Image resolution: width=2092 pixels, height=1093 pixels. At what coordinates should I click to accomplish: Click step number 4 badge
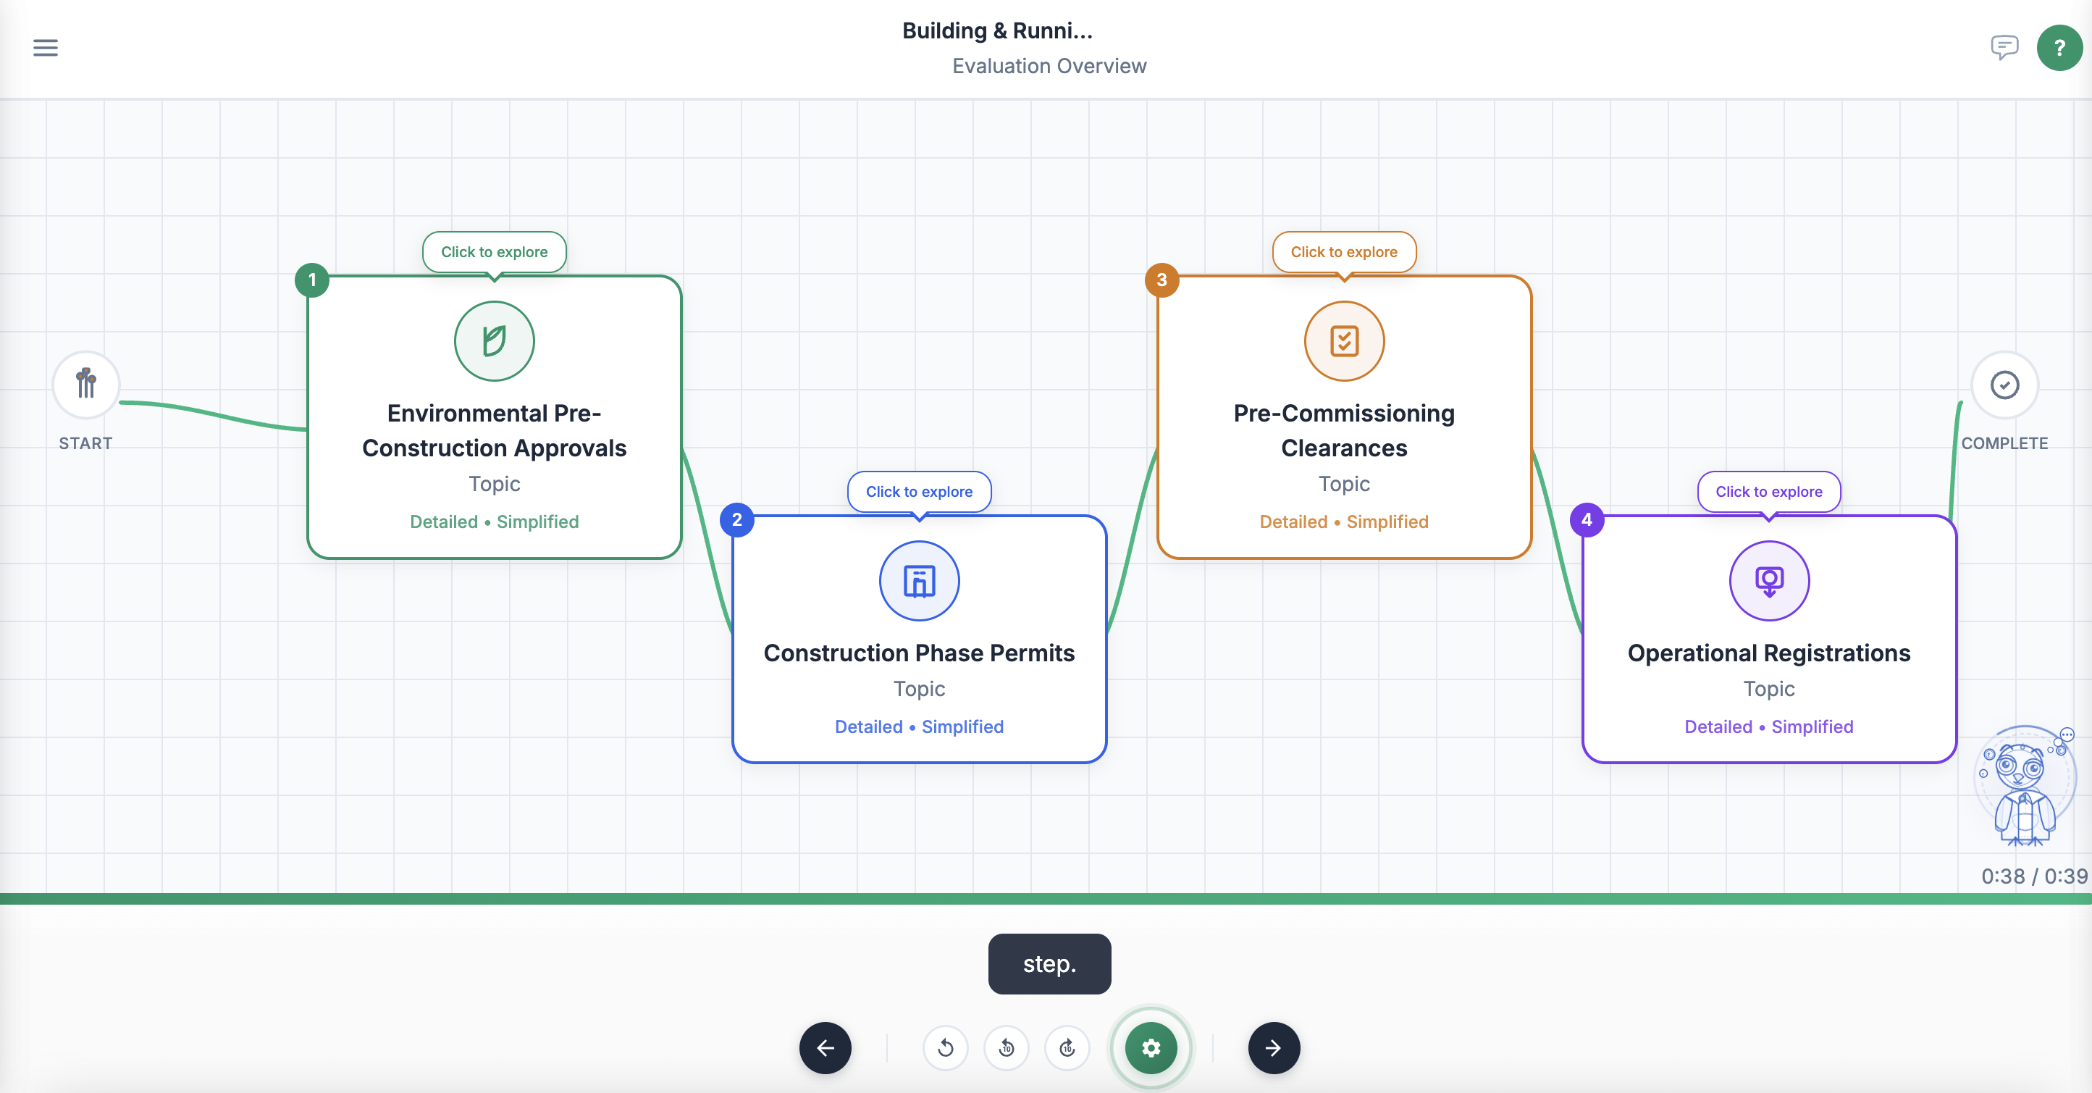(x=1586, y=520)
